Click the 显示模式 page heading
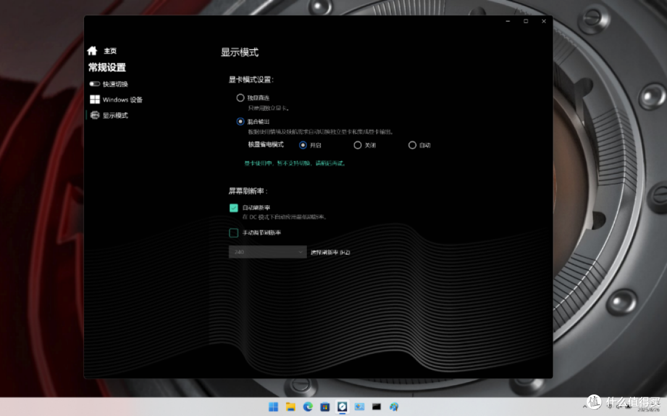Screen dimensions: 667x416 click(240, 52)
